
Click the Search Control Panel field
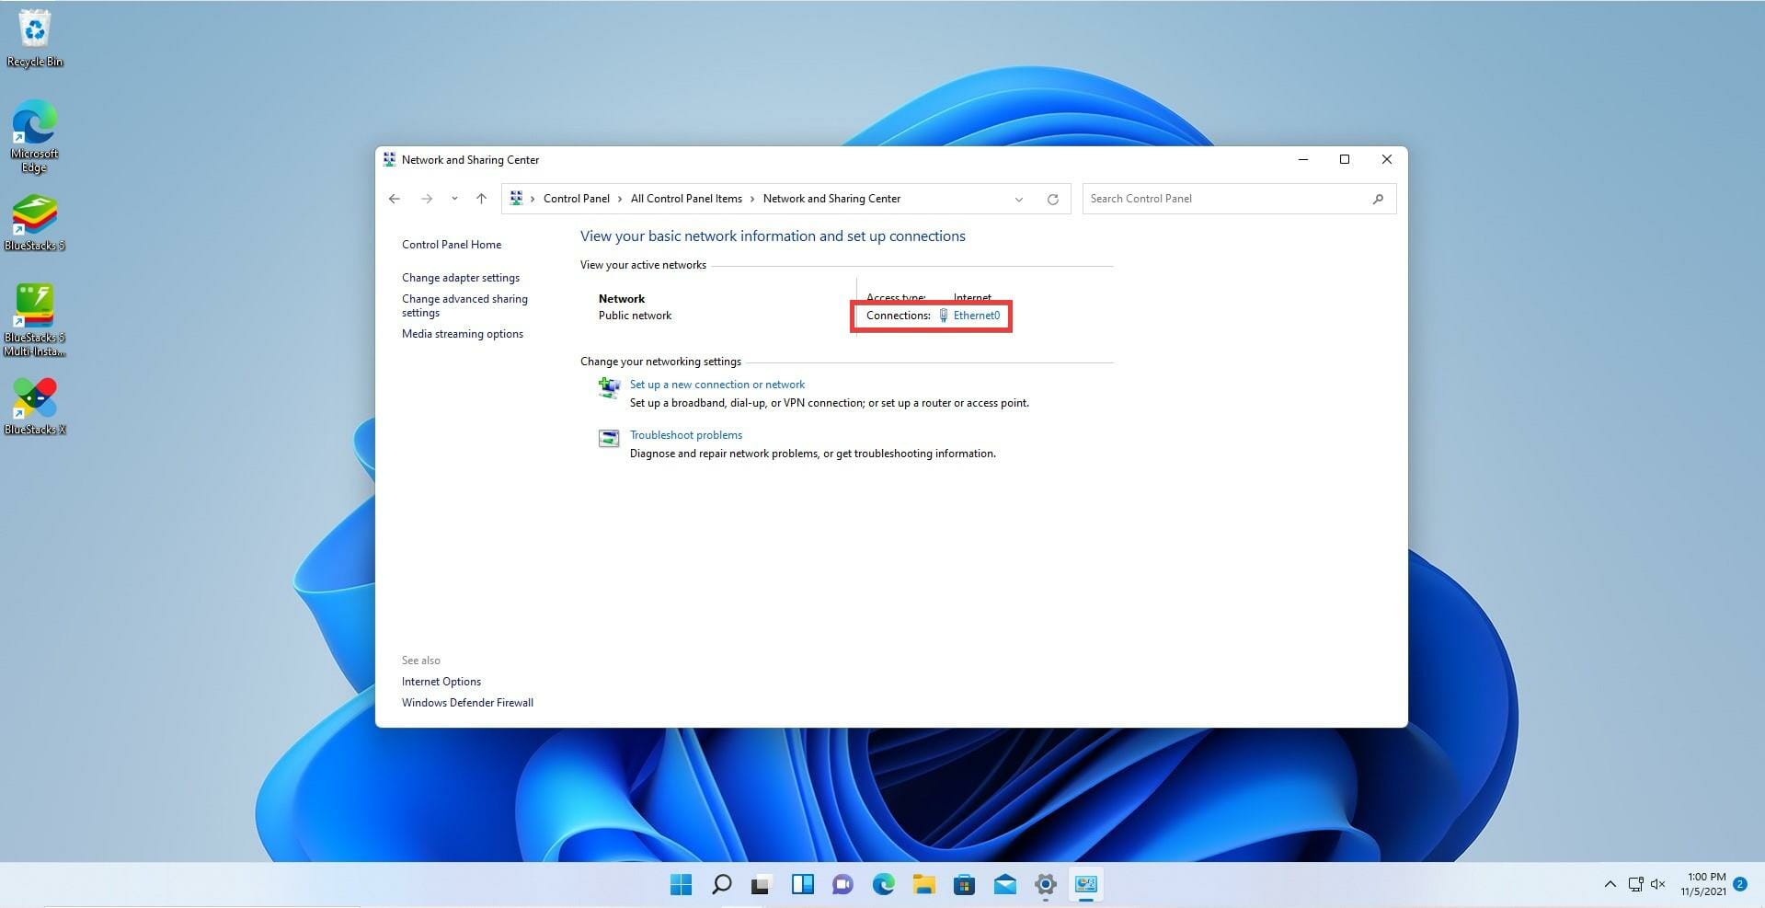coord(1239,199)
